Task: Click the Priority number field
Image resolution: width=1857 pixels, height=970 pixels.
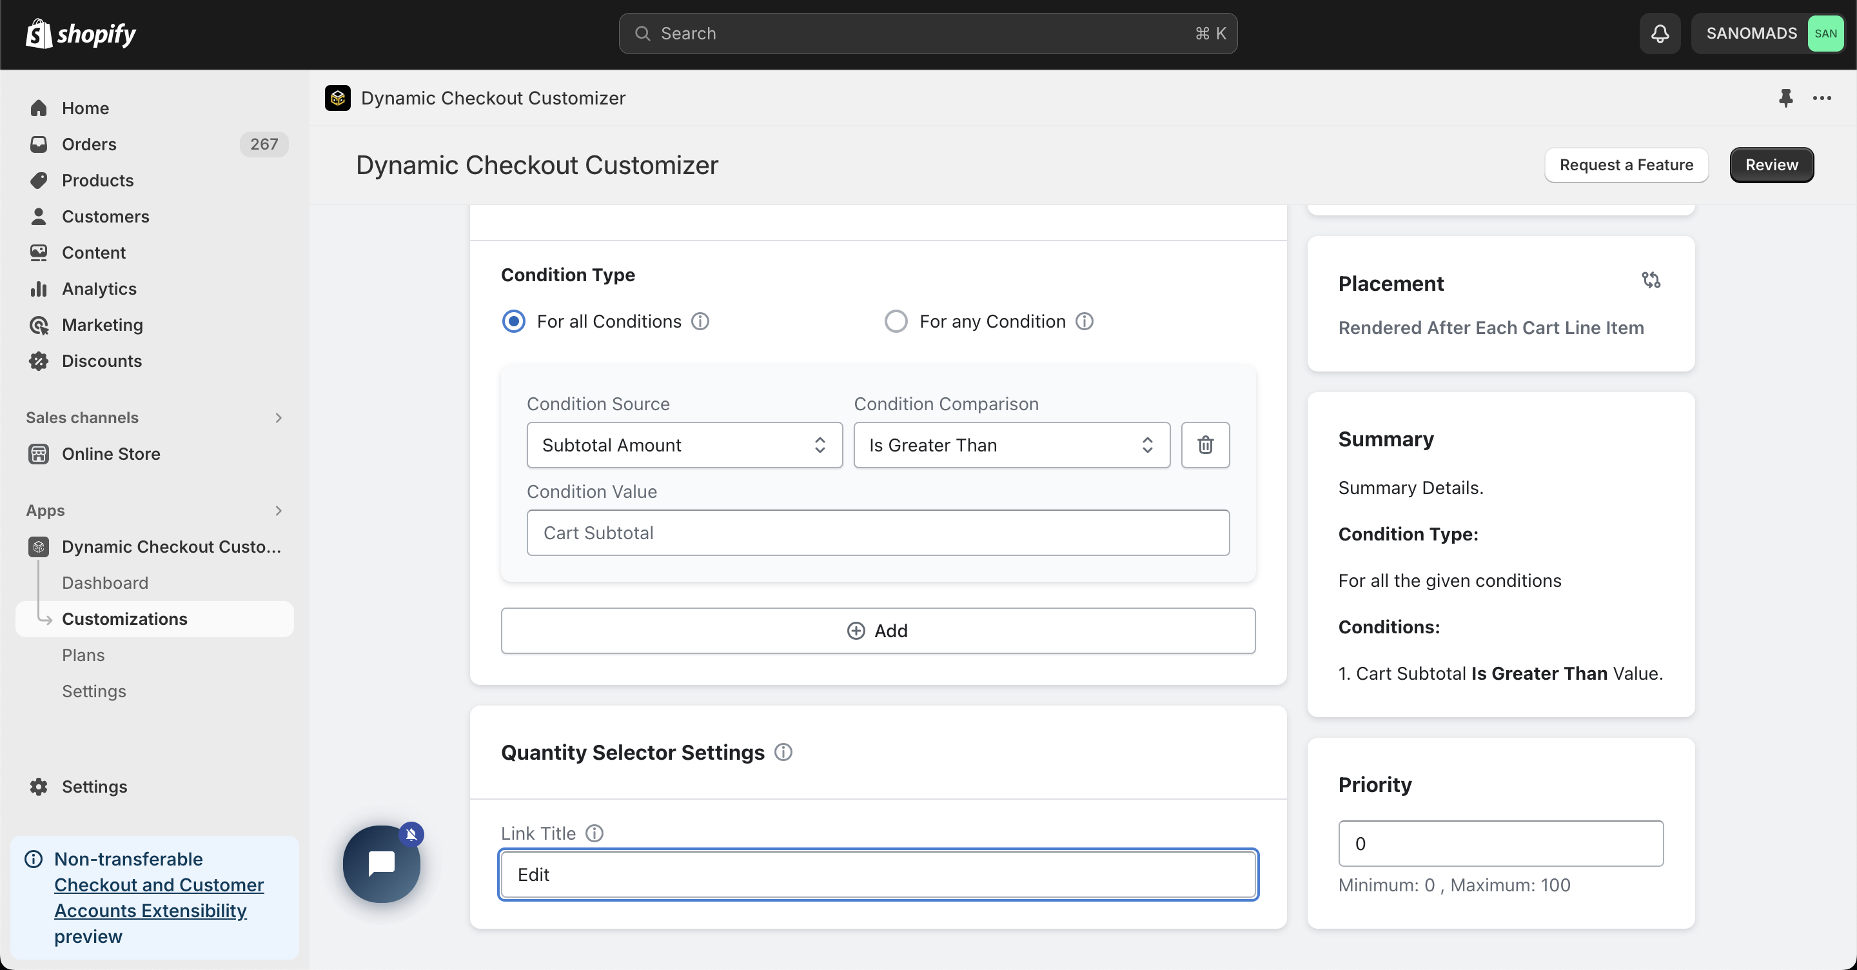Action: [1500, 843]
